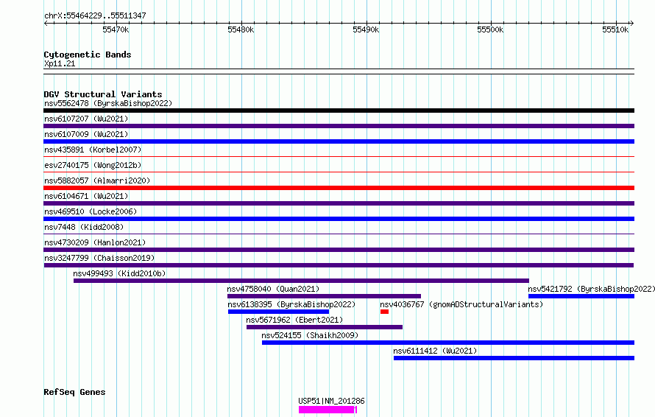Open the nsv5882057 (Almarri2020) label
655x417 pixels.
point(97,181)
